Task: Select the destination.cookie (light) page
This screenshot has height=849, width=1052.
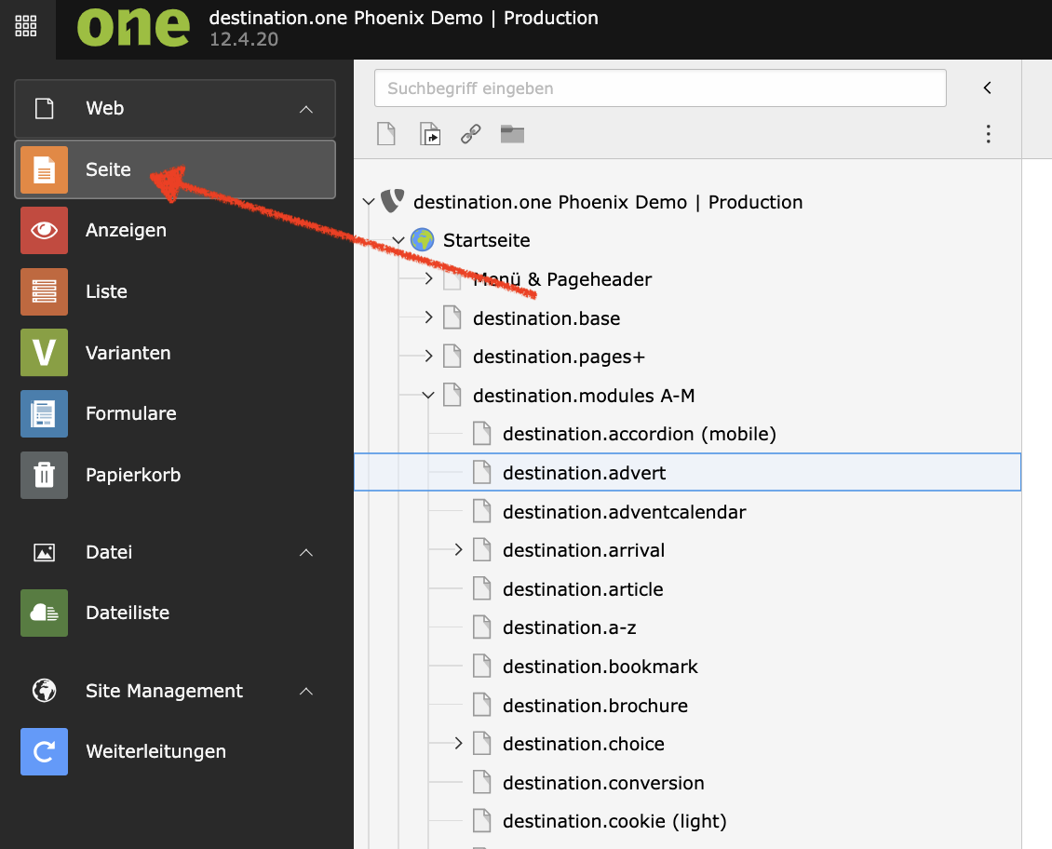Action: pos(614,821)
